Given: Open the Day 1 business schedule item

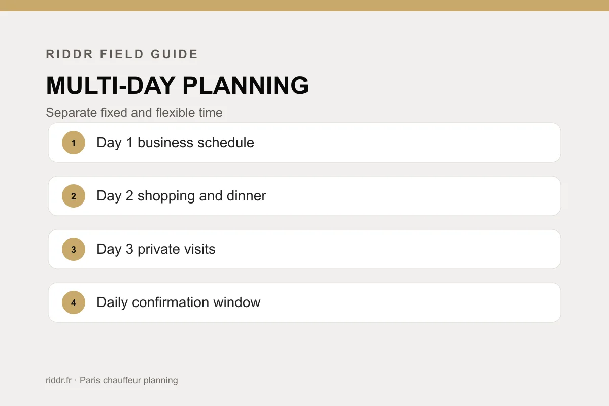Looking at the screenshot, I should tap(304, 143).
